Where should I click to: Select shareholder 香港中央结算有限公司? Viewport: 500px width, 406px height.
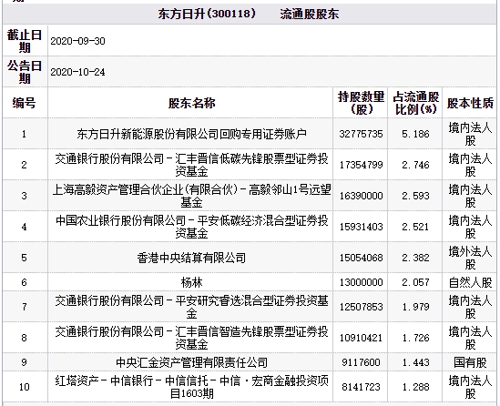pyautogui.click(x=191, y=258)
